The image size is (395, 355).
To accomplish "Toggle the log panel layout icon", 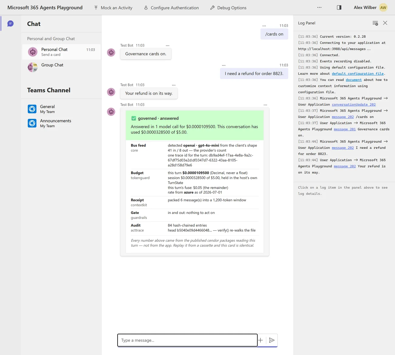I will point(339,8).
